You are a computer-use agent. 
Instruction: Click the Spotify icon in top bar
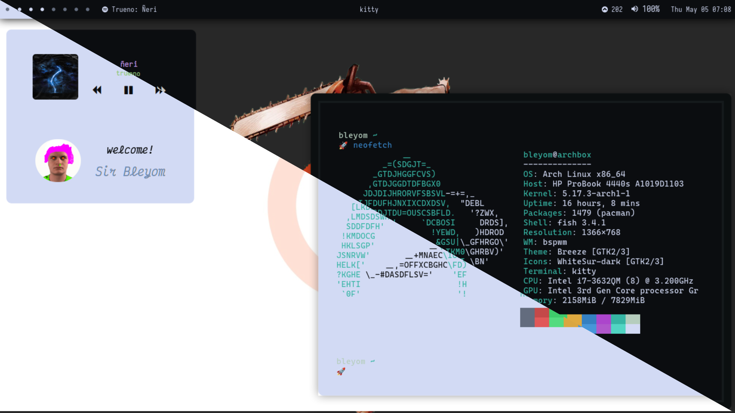[105, 10]
